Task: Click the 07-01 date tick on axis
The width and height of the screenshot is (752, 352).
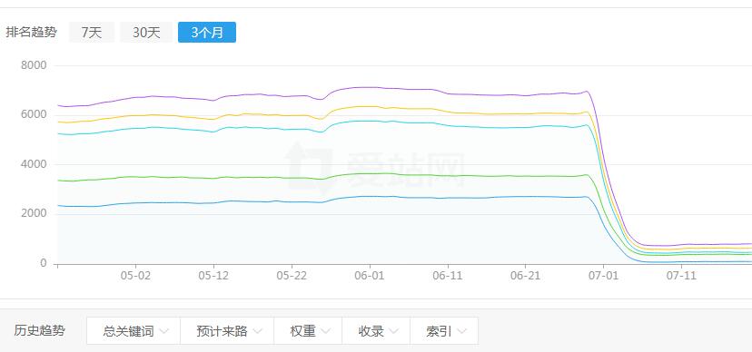Action: click(603, 276)
